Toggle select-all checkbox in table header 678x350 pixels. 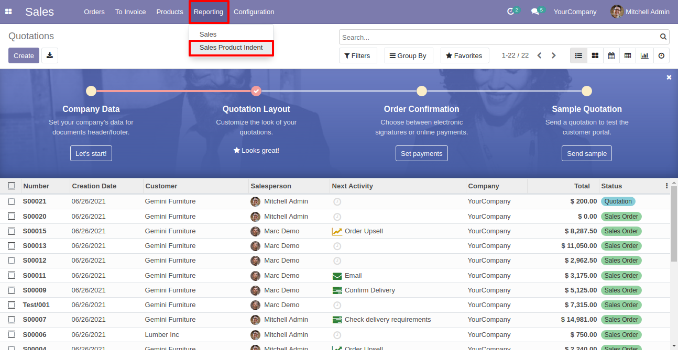click(12, 186)
